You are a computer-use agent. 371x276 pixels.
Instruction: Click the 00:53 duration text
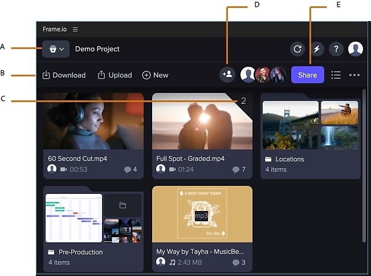[x=79, y=169]
